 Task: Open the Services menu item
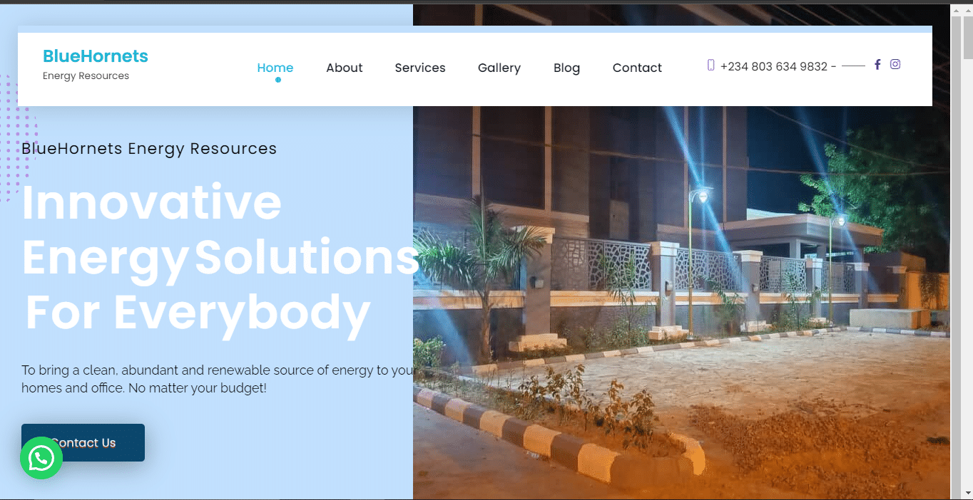[420, 68]
